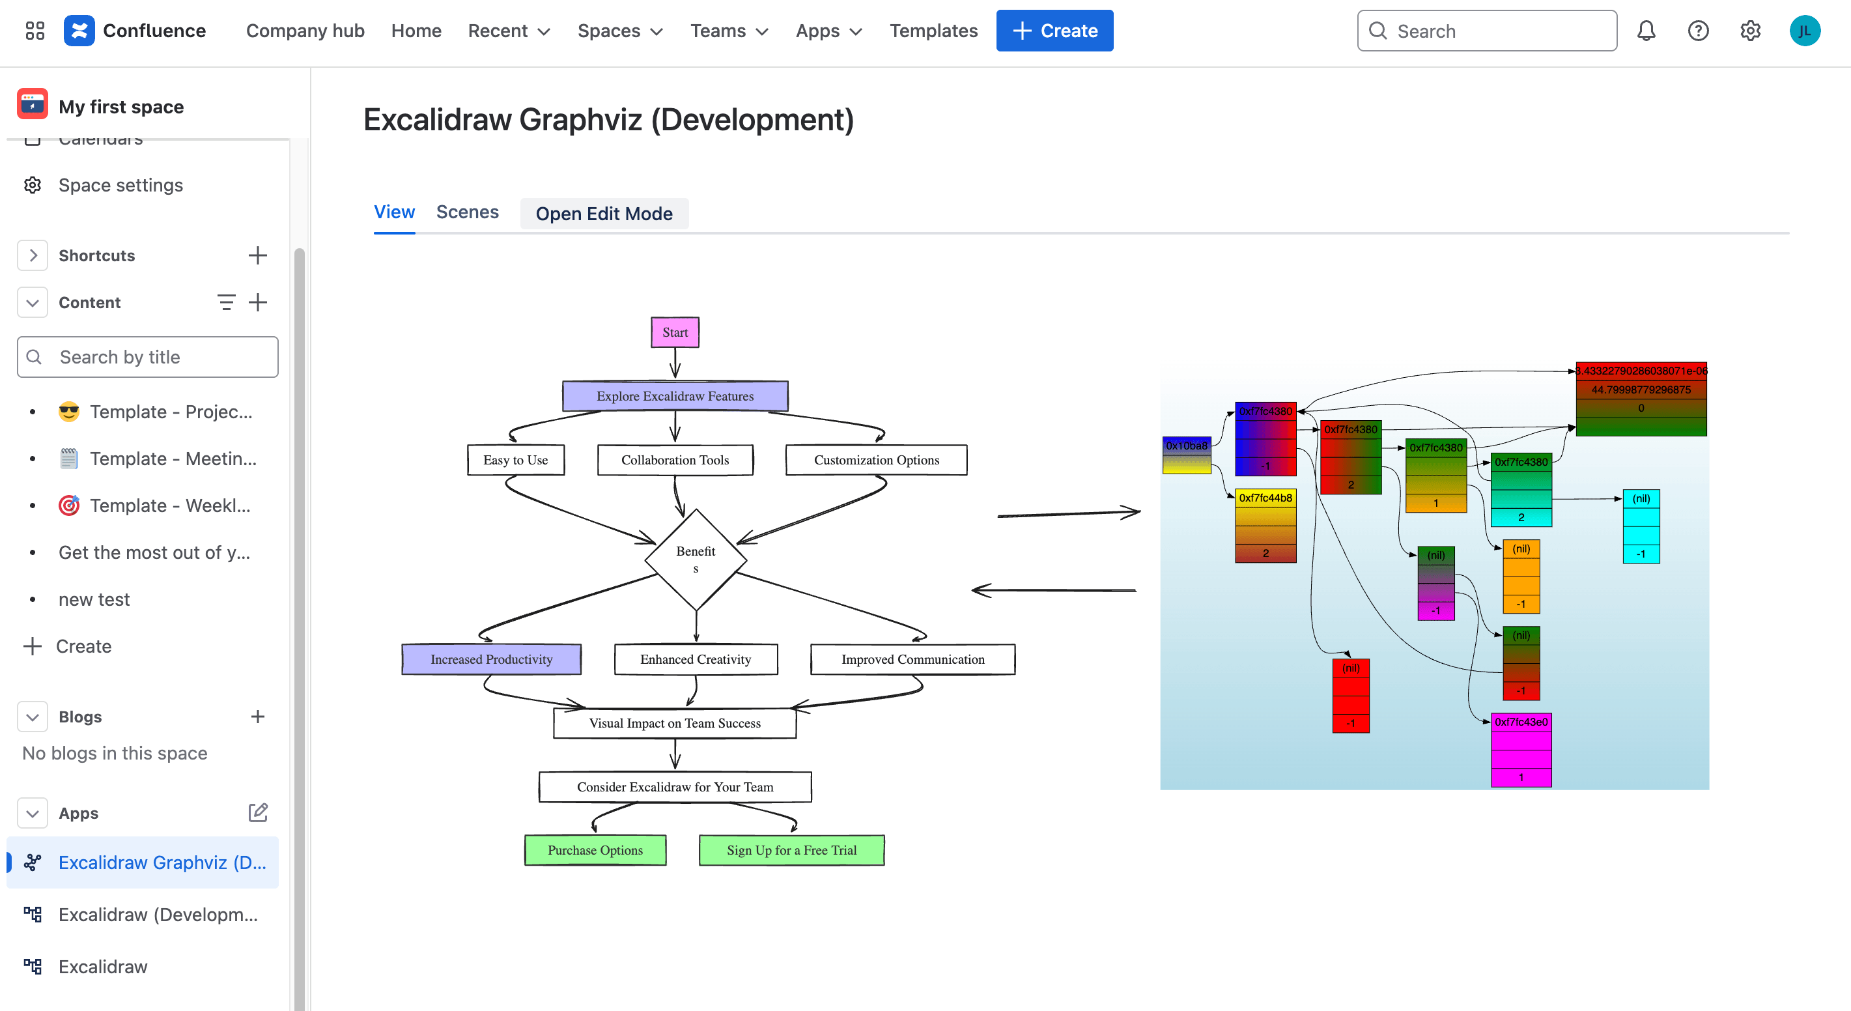Collapse the Blogs section
The height and width of the screenshot is (1011, 1851).
click(33, 717)
